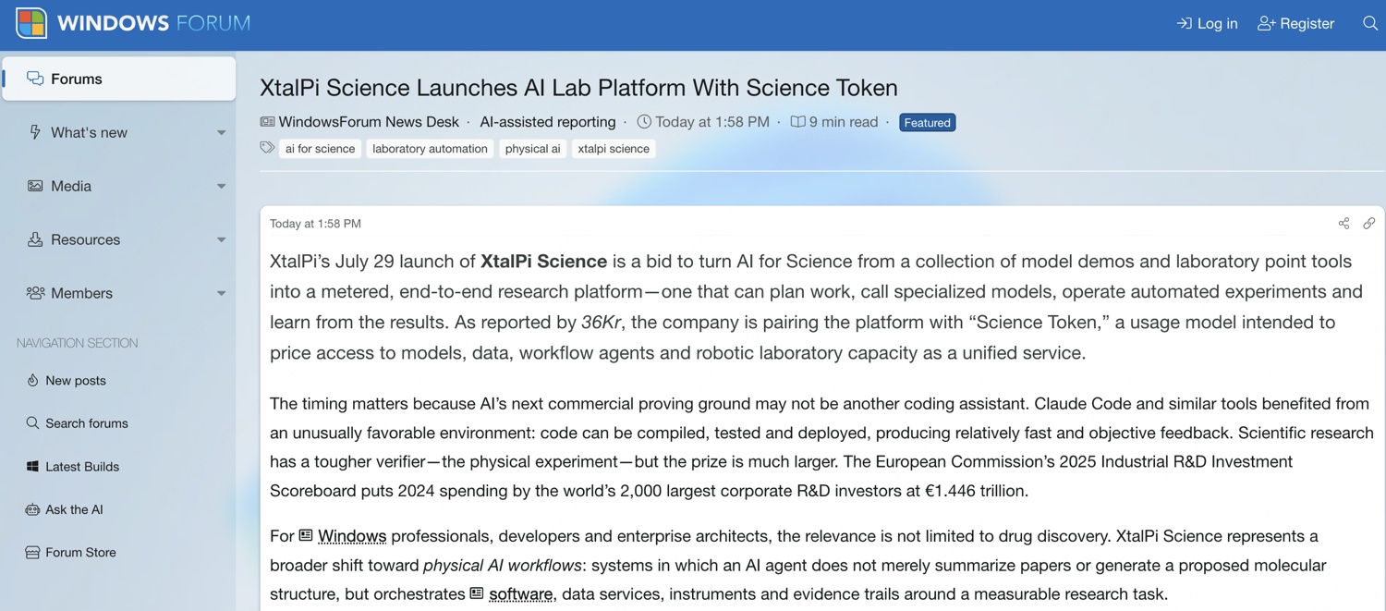This screenshot has width=1386, height=611.
Task: Click the glossary icon before Windows in the article
Action: (x=306, y=535)
